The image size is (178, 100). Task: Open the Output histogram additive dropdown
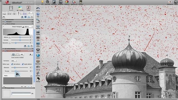(27, 27)
